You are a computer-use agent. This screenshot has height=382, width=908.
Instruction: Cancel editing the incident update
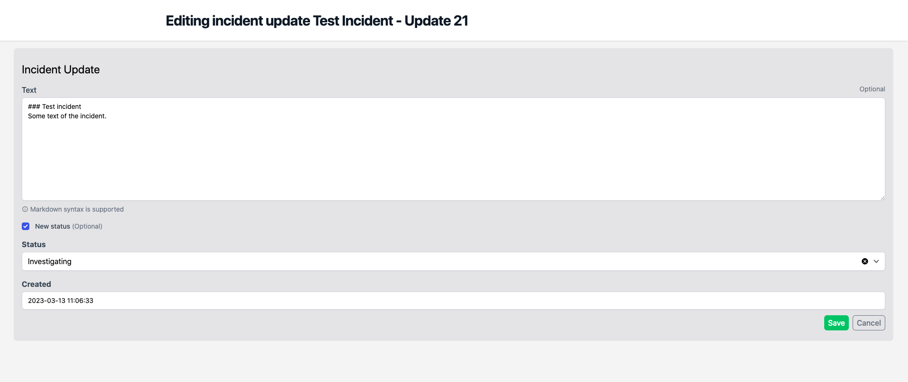tap(868, 322)
